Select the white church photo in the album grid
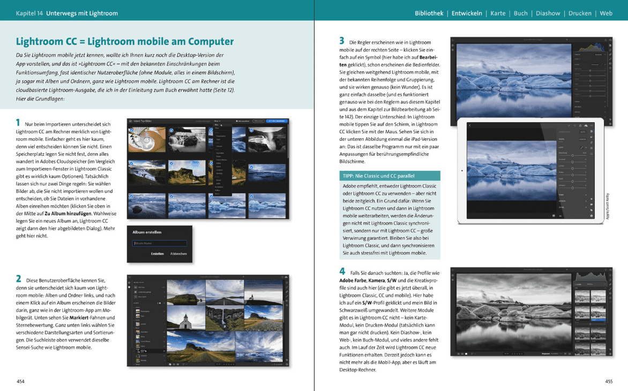The width and height of the screenshot is (628, 391). pos(186,318)
